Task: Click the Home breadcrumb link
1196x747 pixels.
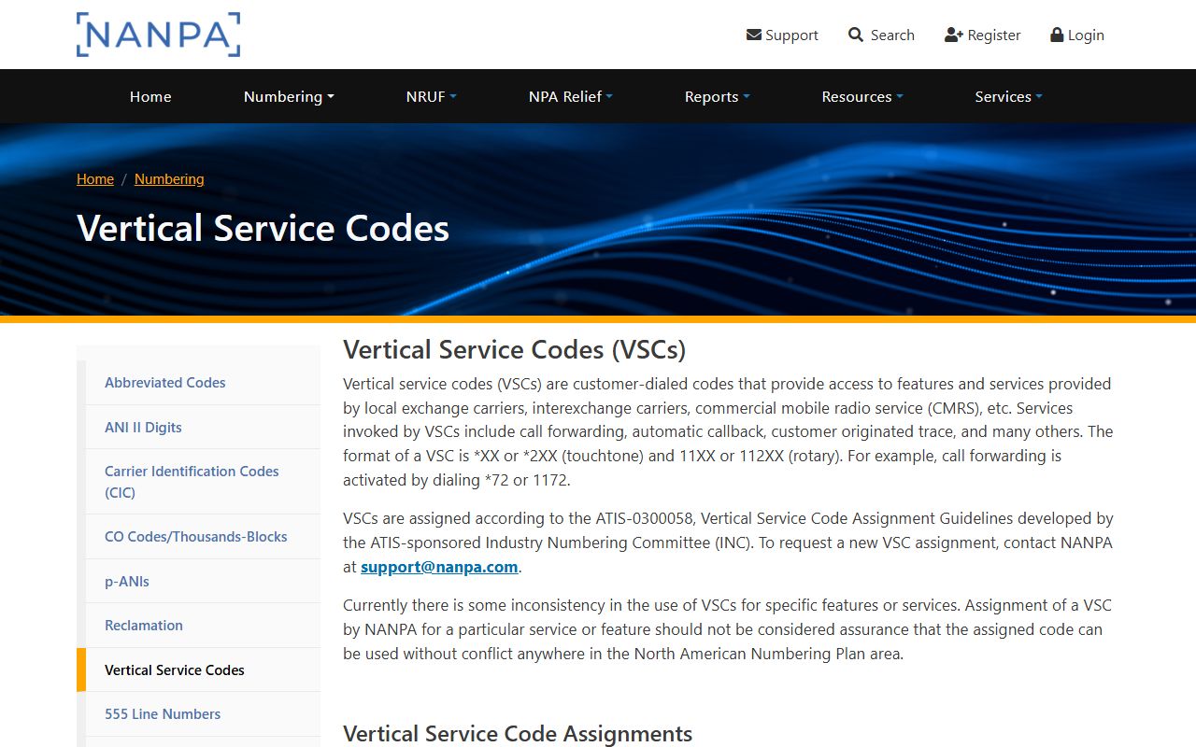Action: click(95, 178)
